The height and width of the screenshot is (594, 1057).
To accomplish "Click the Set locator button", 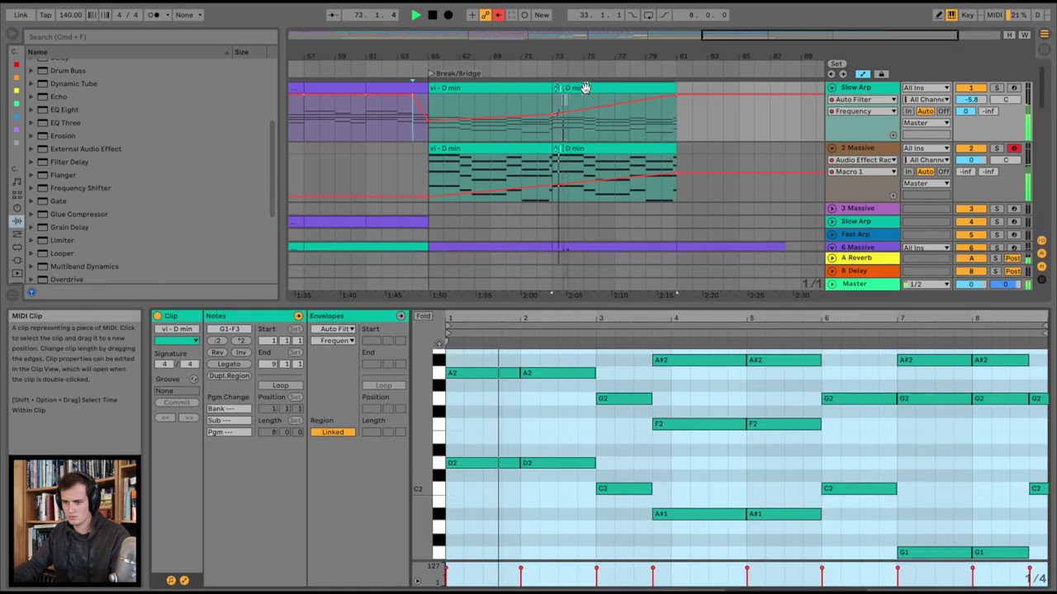I will [837, 64].
